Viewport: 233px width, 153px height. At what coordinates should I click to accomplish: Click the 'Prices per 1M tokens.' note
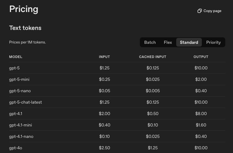tap(27, 42)
